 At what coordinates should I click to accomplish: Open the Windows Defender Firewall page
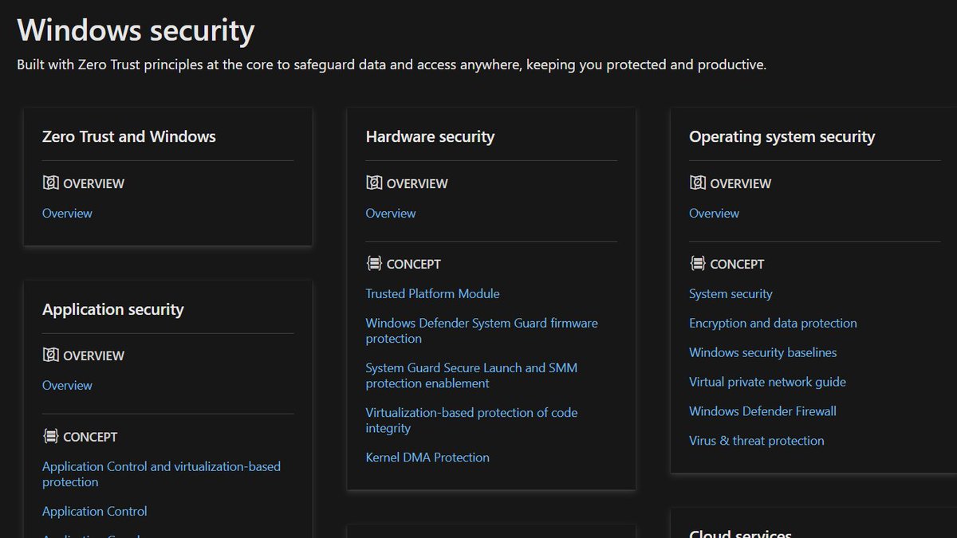coord(762,410)
